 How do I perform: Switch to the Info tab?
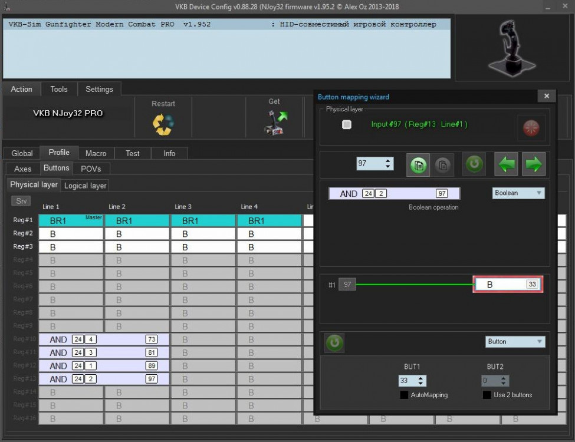point(169,153)
